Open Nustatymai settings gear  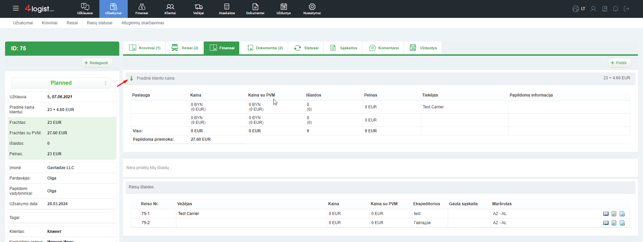coord(312,9)
